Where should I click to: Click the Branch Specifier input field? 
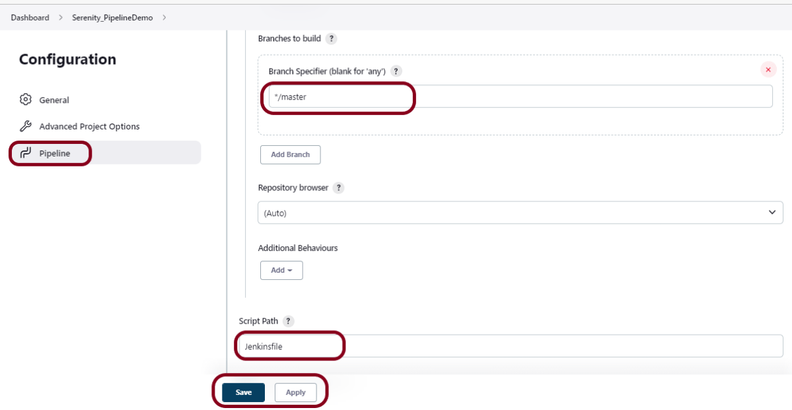coord(520,96)
